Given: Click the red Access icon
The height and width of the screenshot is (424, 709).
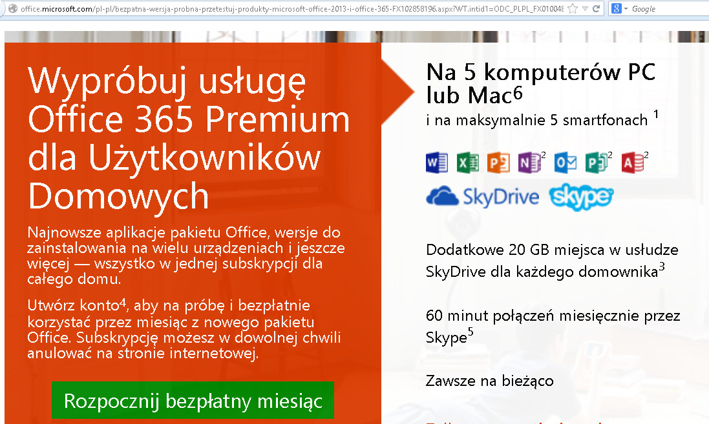Looking at the screenshot, I should [x=632, y=163].
